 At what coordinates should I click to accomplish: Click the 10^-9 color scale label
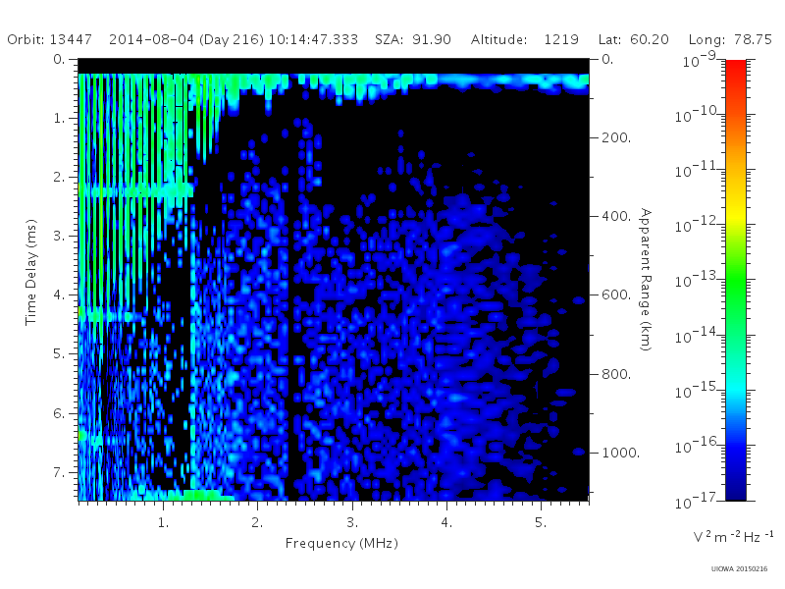701,60
